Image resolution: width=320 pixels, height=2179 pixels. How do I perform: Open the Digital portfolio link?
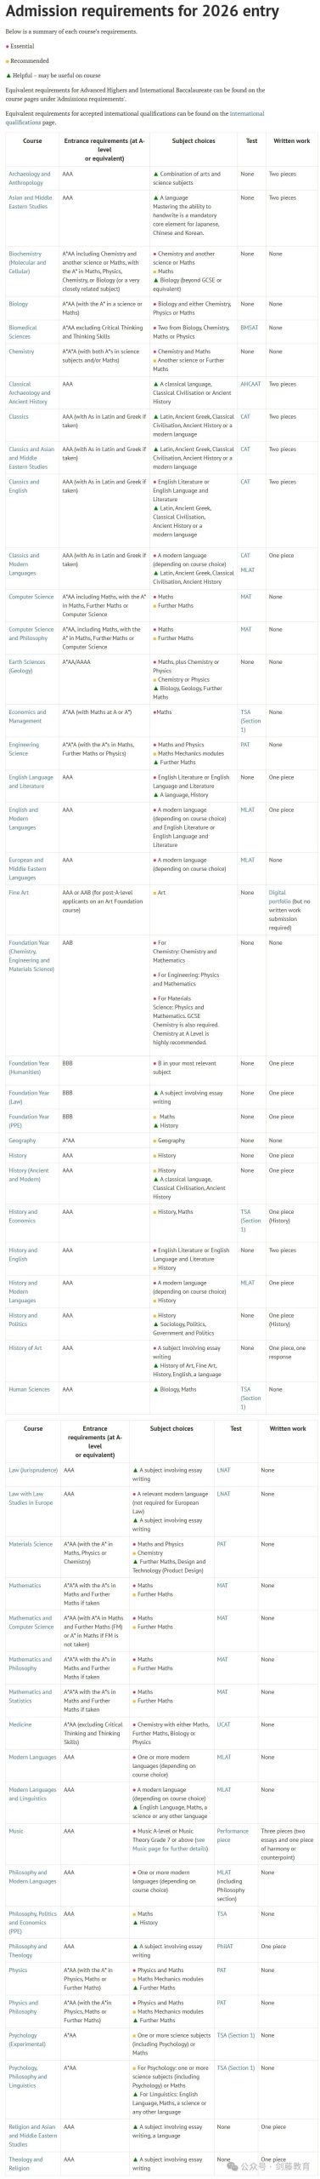(278, 896)
